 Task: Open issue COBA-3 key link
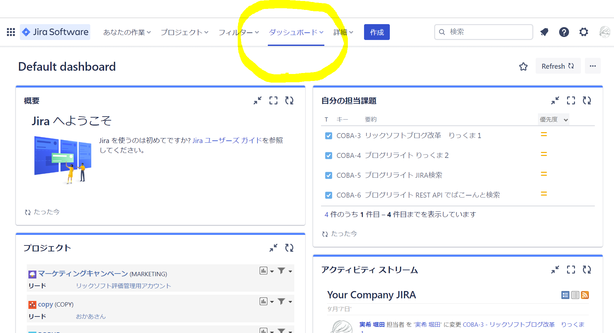(348, 136)
